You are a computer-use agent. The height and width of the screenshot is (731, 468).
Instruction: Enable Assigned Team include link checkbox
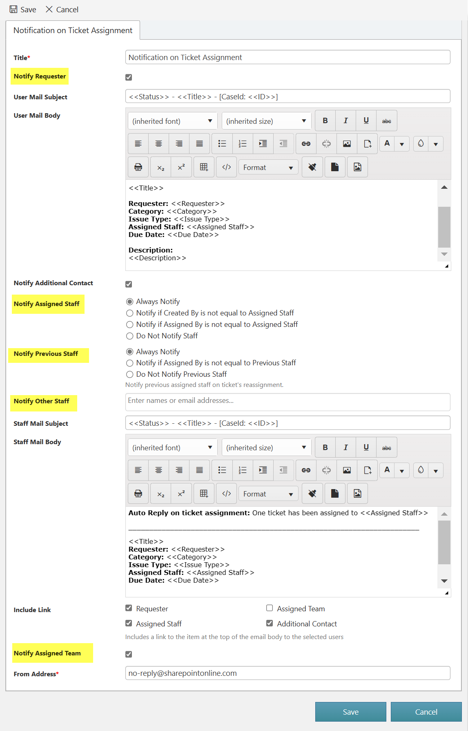pyautogui.click(x=270, y=608)
